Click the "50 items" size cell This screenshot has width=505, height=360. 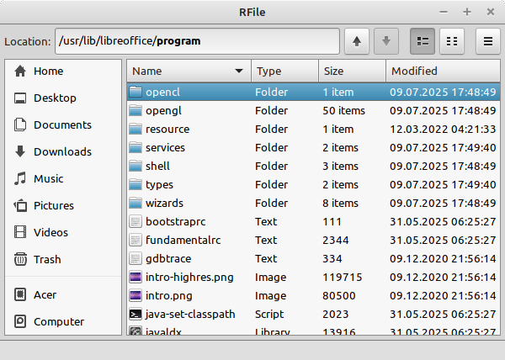[x=343, y=111]
